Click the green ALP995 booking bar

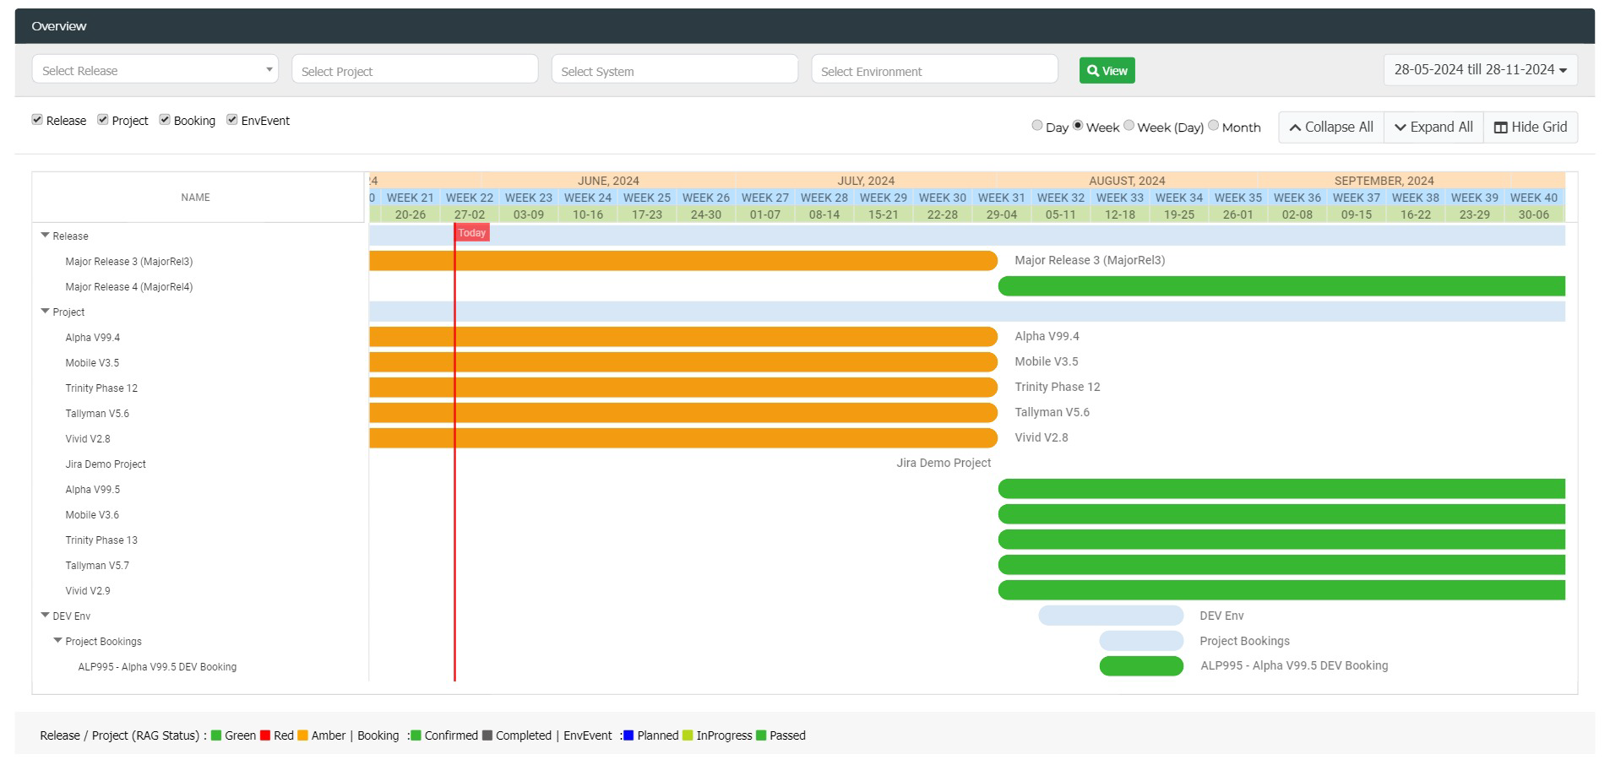tap(1141, 666)
